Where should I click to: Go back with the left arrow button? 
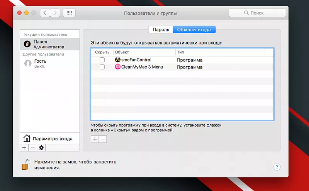(x=45, y=13)
